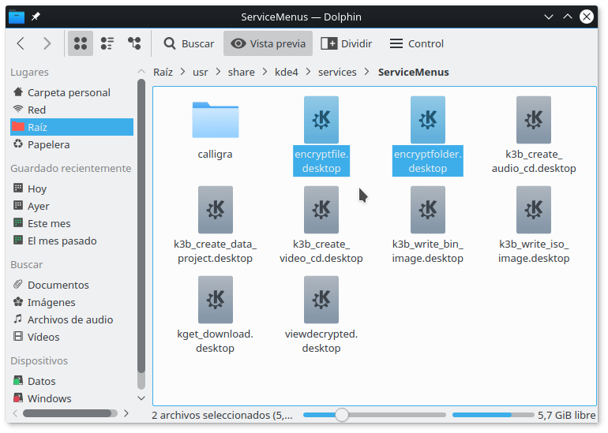Select Raíz in the places panel
Screen dimensions: 608x433
tap(72, 127)
